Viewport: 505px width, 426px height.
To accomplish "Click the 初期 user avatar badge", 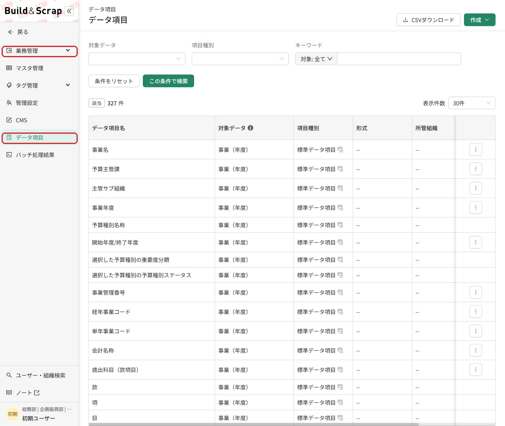I will [x=13, y=414].
